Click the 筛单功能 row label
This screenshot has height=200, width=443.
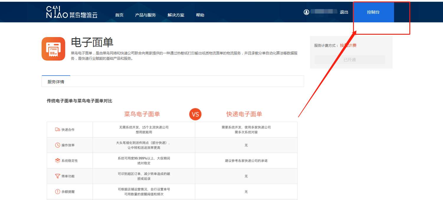tap(68, 176)
